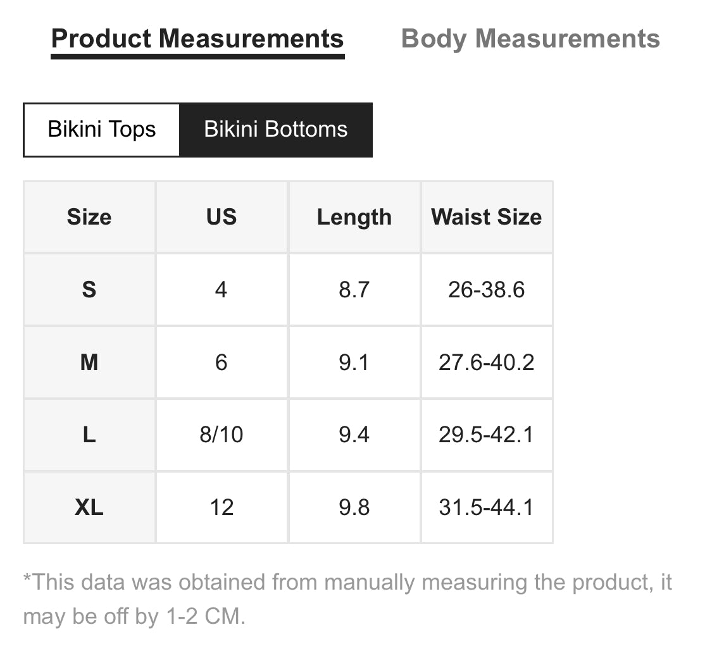Select the S size row label
Image resolution: width=712 pixels, height=670 pixels.
click(89, 290)
